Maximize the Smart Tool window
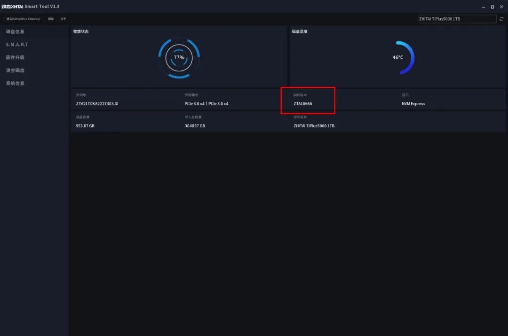 click(x=492, y=7)
